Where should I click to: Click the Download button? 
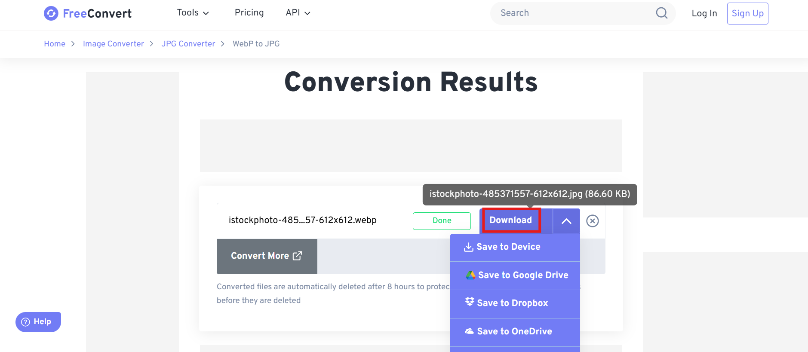tap(510, 220)
